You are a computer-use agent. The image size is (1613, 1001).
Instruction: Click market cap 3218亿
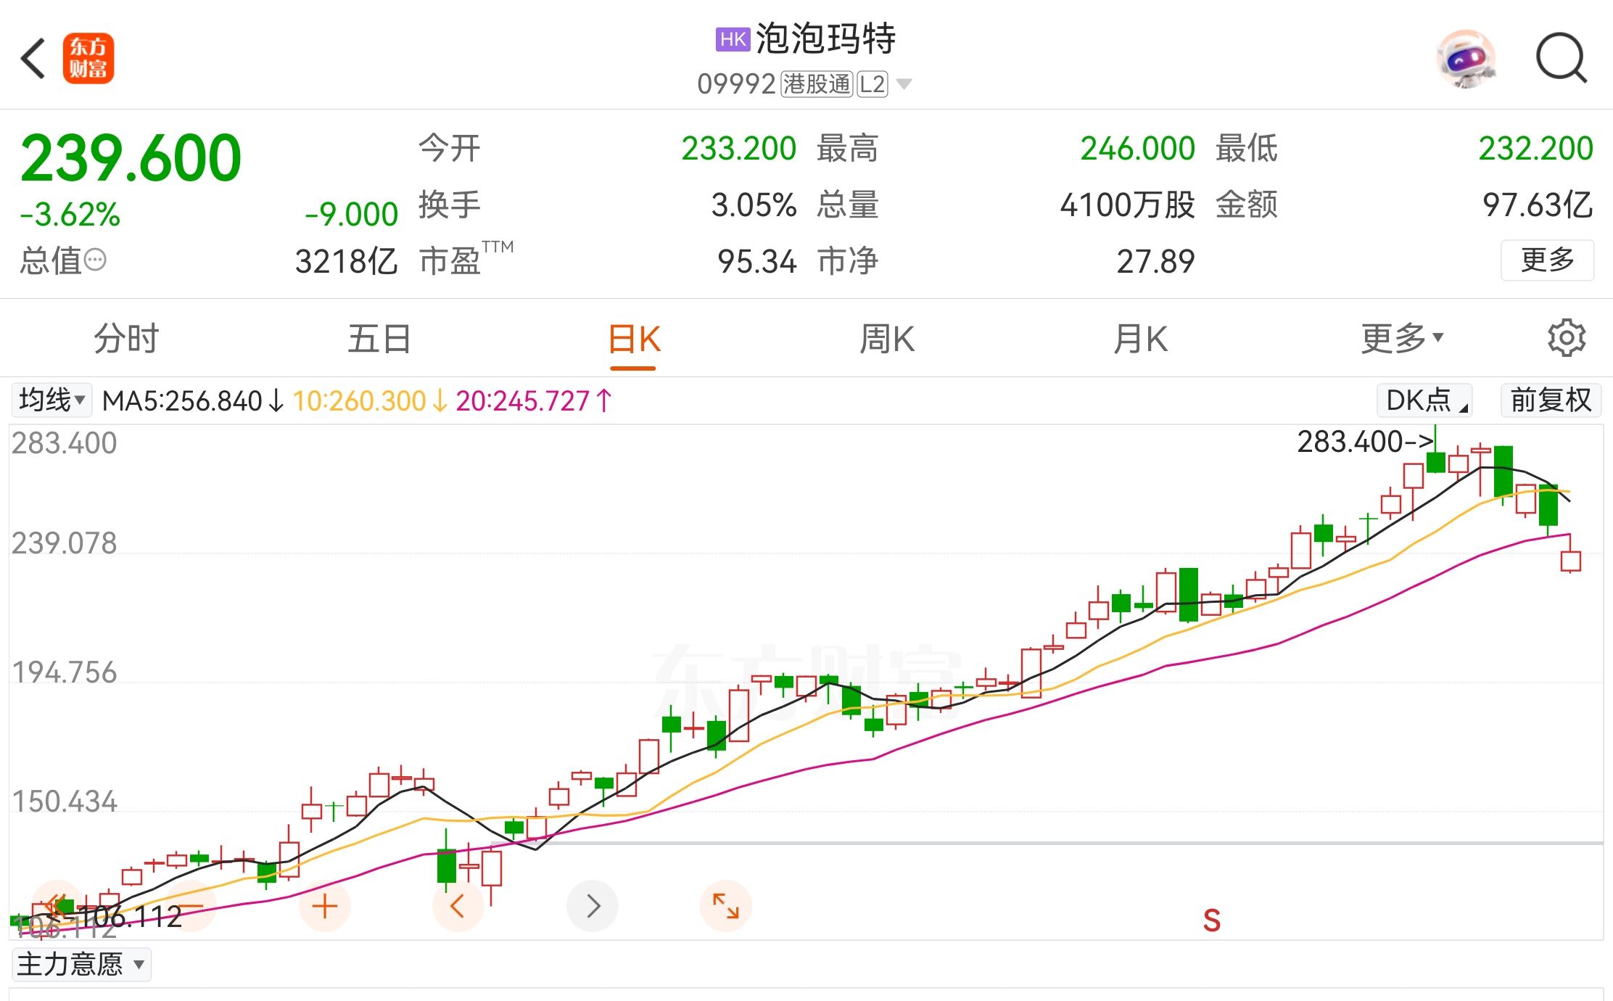[x=346, y=261]
